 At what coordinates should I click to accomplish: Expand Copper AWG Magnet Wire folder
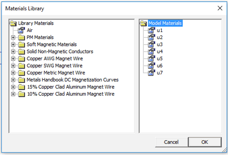pyautogui.click(x=13, y=59)
